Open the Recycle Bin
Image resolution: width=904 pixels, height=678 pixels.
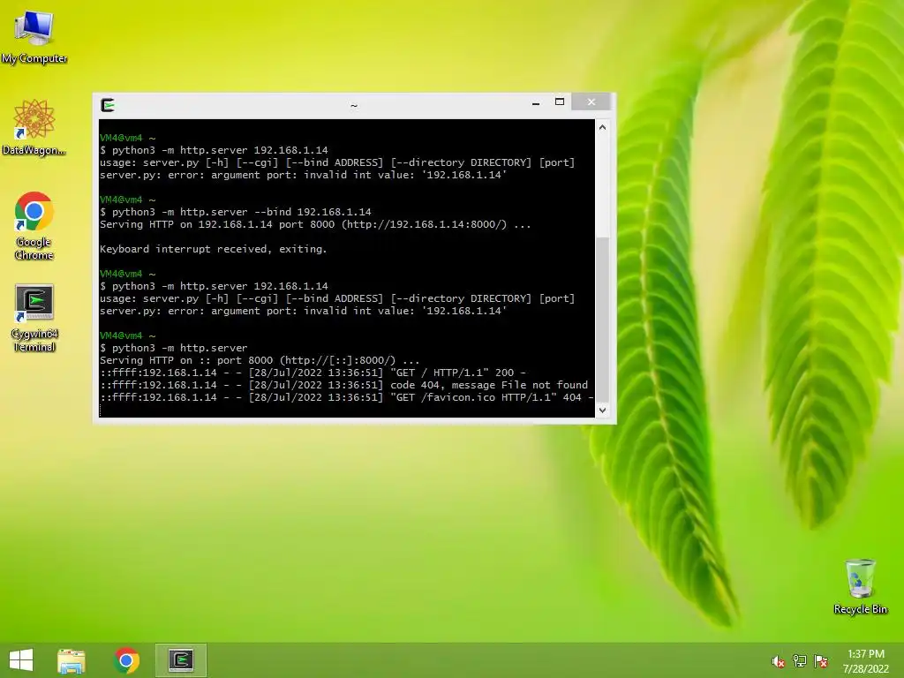click(860, 586)
